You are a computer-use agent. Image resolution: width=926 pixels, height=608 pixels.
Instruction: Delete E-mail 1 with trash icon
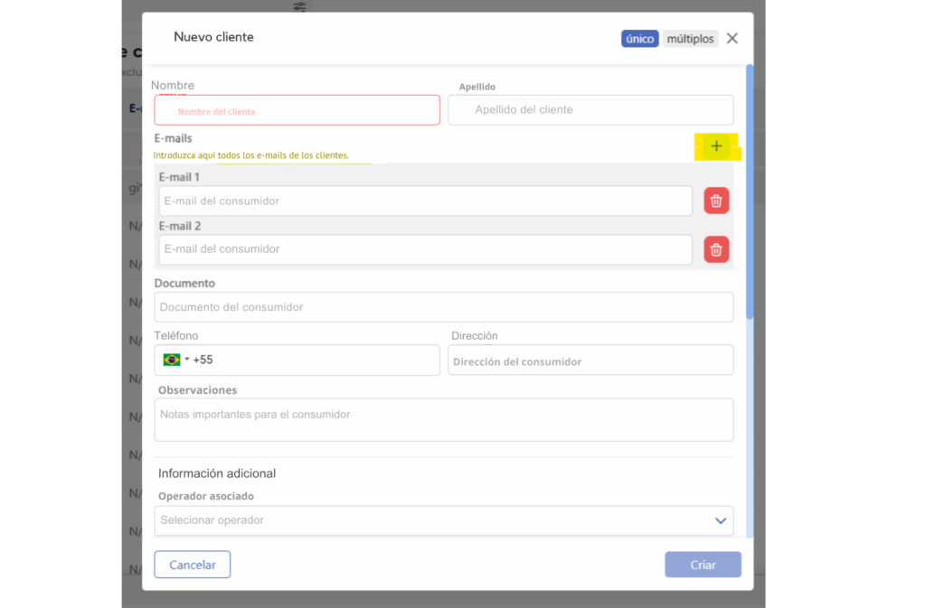(716, 201)
